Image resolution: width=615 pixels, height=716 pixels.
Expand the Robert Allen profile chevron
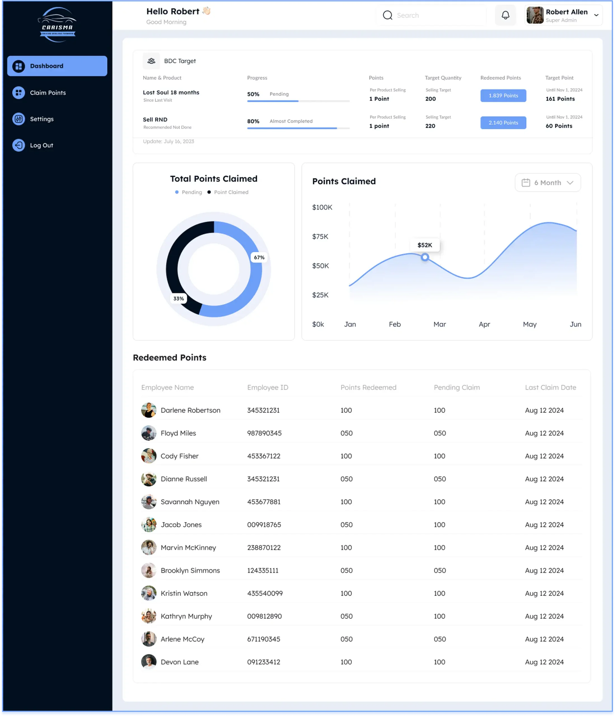[x=596, y=15]
